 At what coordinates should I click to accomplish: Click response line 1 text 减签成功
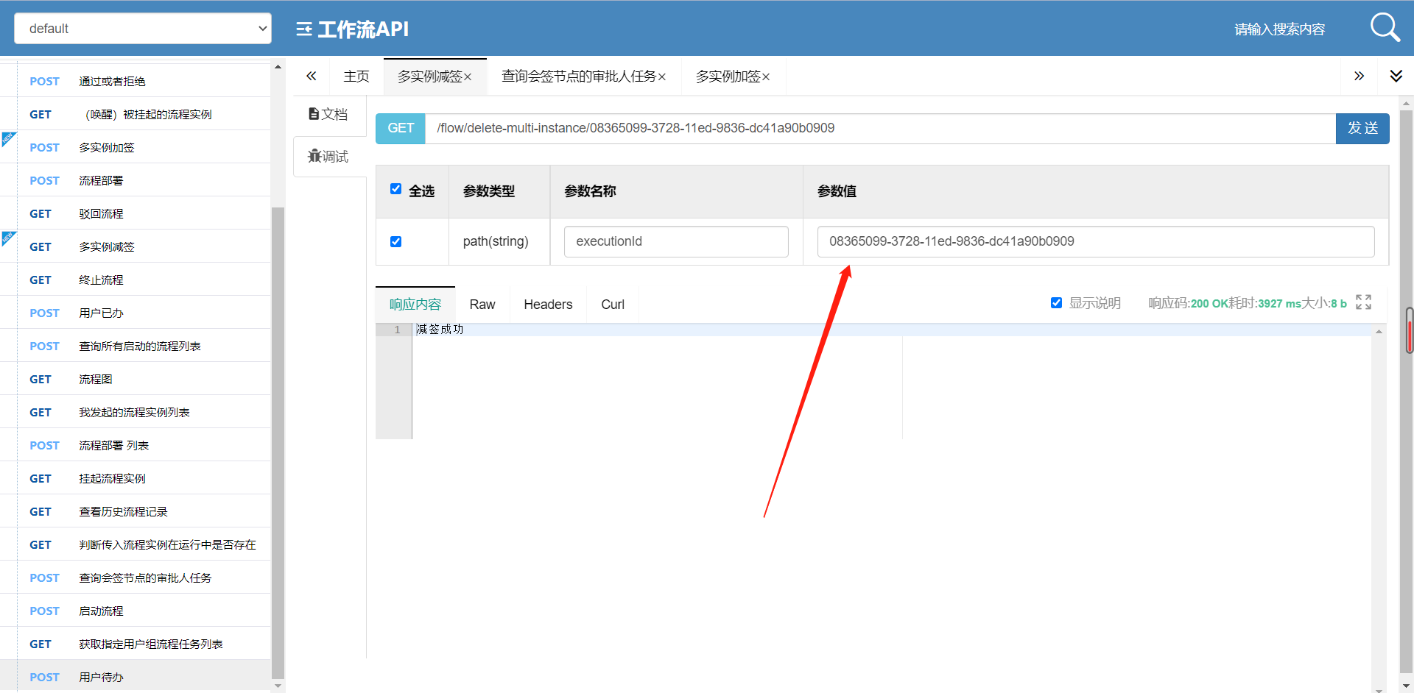440,329
